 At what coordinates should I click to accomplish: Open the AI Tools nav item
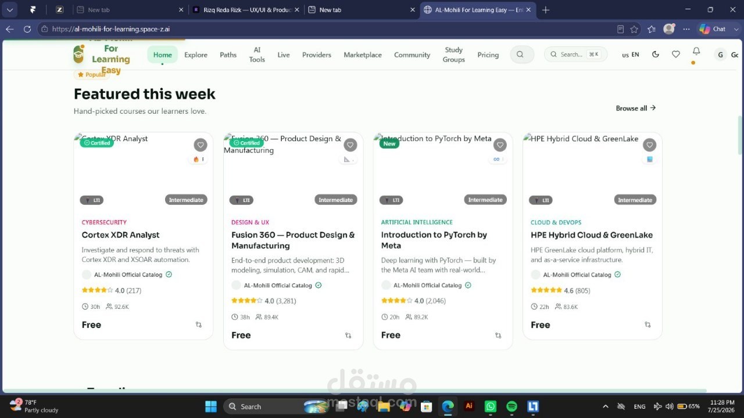coord(257,55)
